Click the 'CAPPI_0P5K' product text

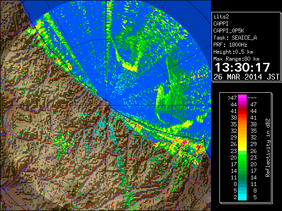pyautogui.click(x=229, y=31)
